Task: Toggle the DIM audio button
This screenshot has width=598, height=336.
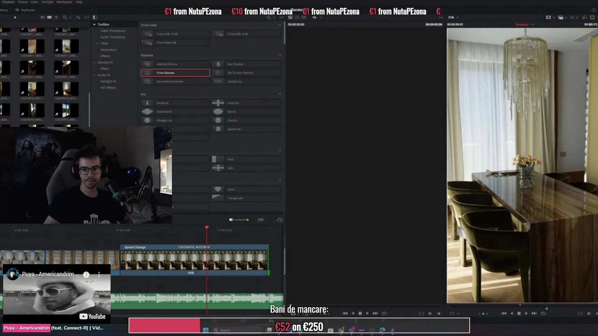Action: [x=260, y=219]
